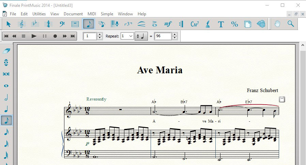Click the Reverently tempo marking
This screenshot has height=165, width=306.
pos(96,99)
